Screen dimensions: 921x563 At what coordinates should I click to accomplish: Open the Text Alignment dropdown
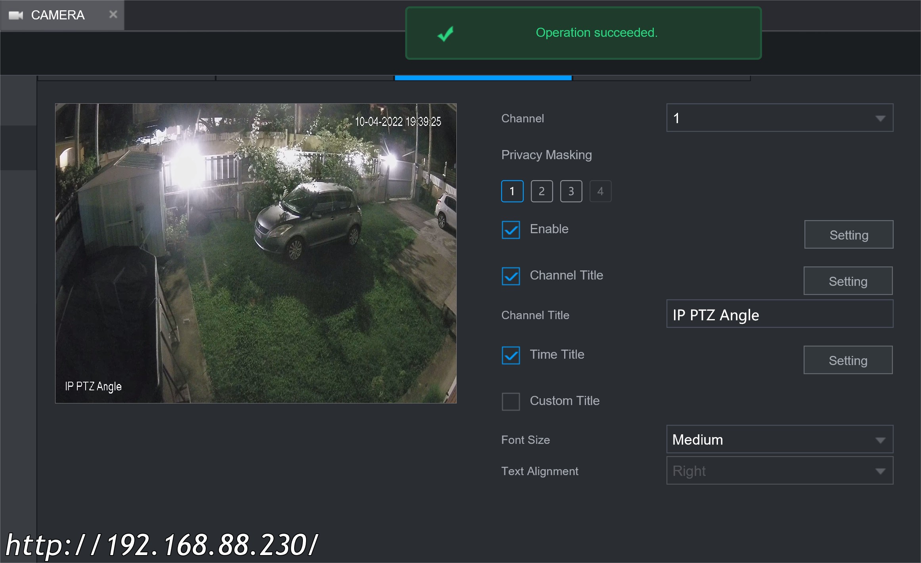779,471
